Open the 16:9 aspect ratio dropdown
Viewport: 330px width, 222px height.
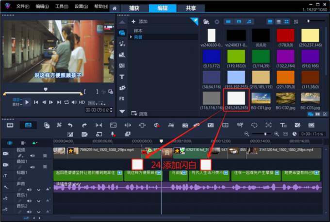91,103
